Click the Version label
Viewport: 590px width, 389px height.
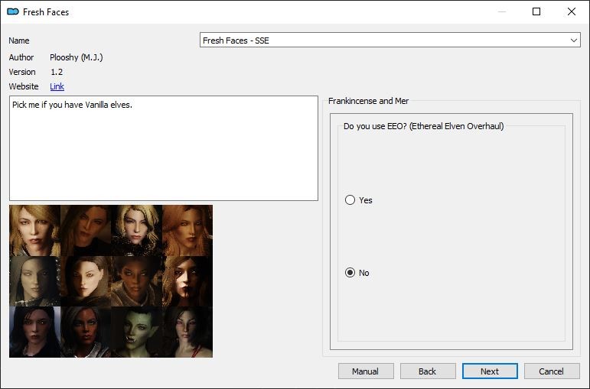coord(22,72)
